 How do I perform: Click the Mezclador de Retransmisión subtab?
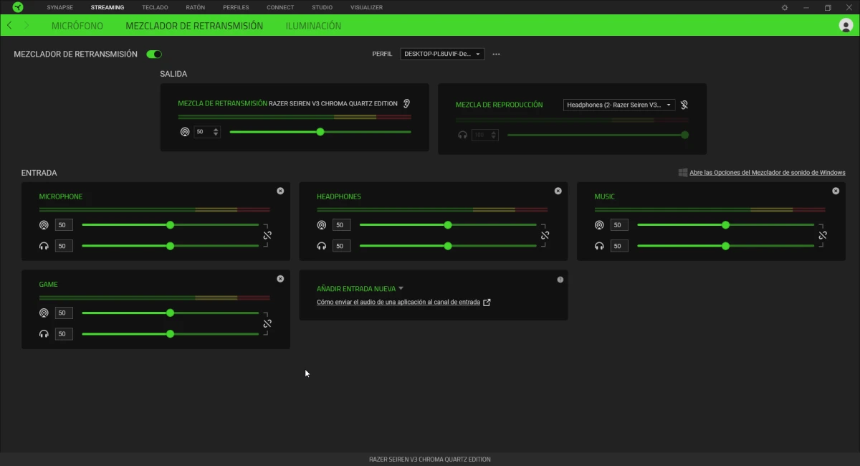(194, 26)
